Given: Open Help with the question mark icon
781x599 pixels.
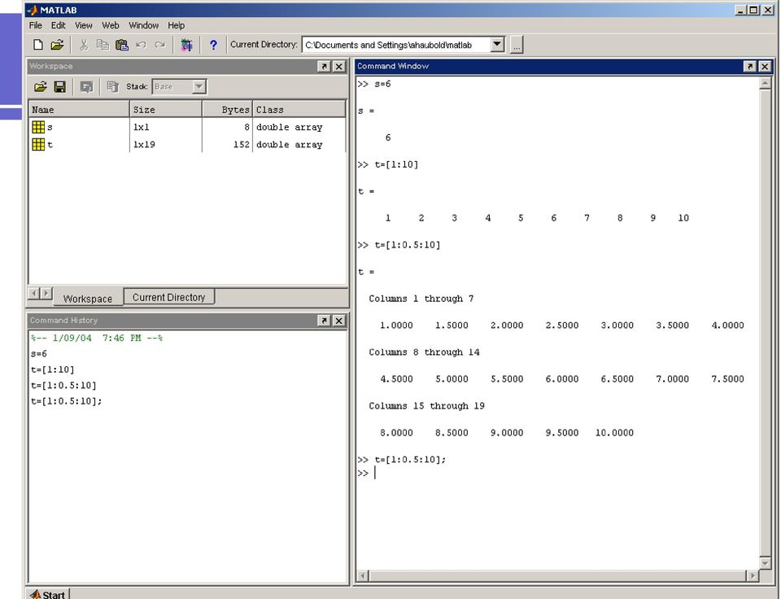Looking at the screenshot, I should click(213, 45).
